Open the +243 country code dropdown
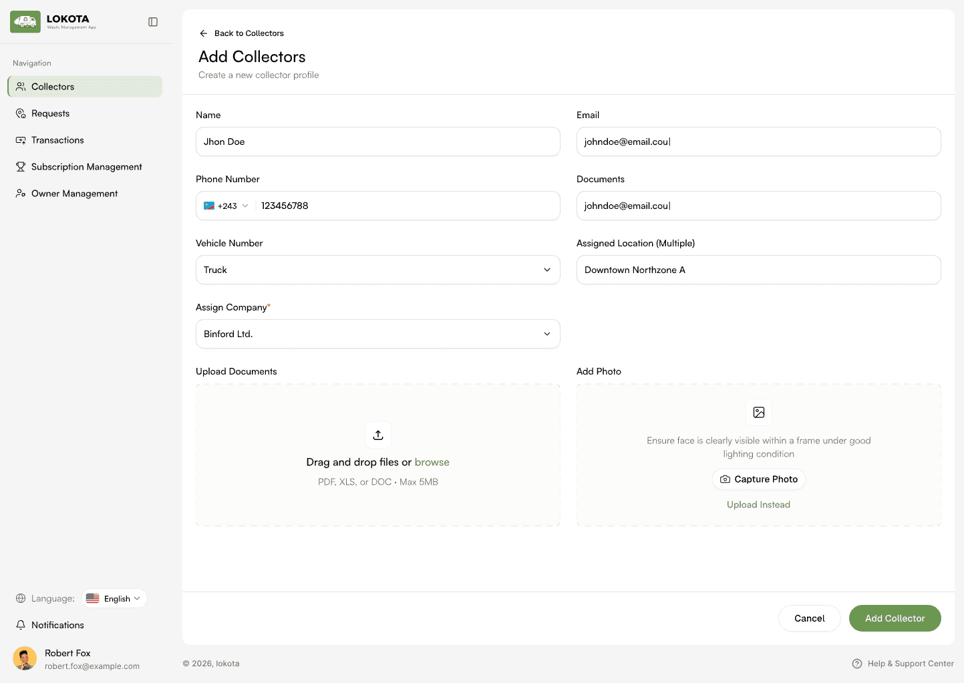 coord(227,206)
